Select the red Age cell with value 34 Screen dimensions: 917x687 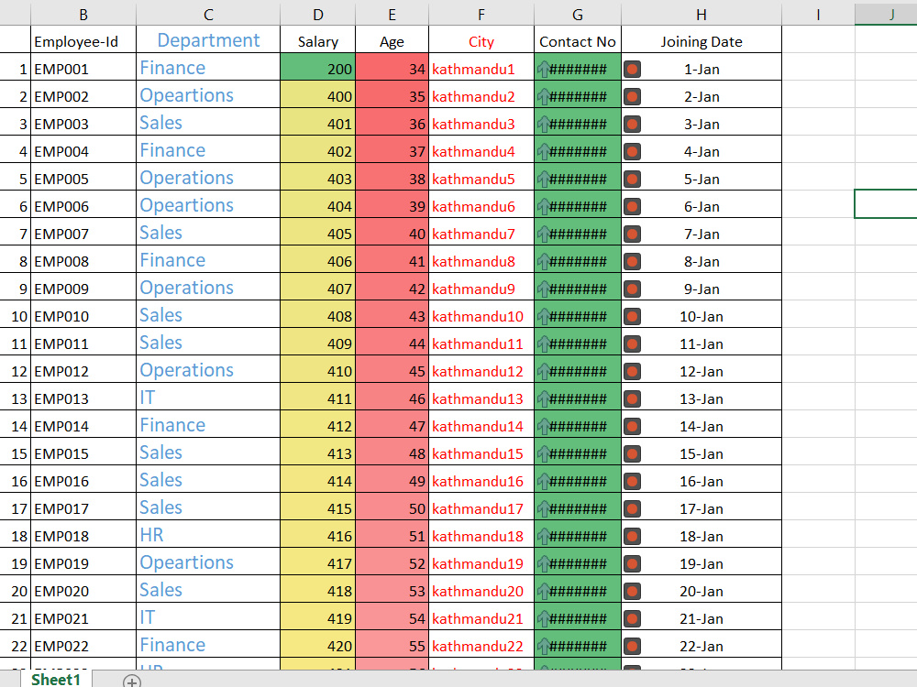pyautogui.click(x=392, y=69)
